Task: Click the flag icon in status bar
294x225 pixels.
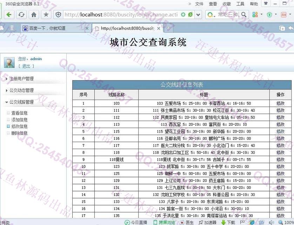Action: click(x=242, y=223)
